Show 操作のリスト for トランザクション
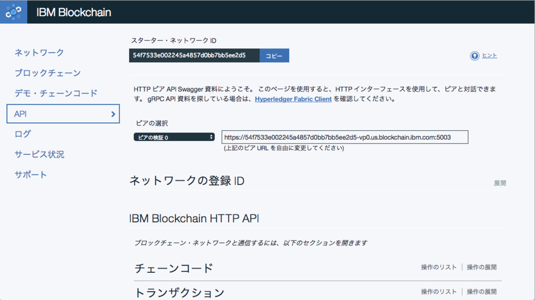 coord(438,292)
